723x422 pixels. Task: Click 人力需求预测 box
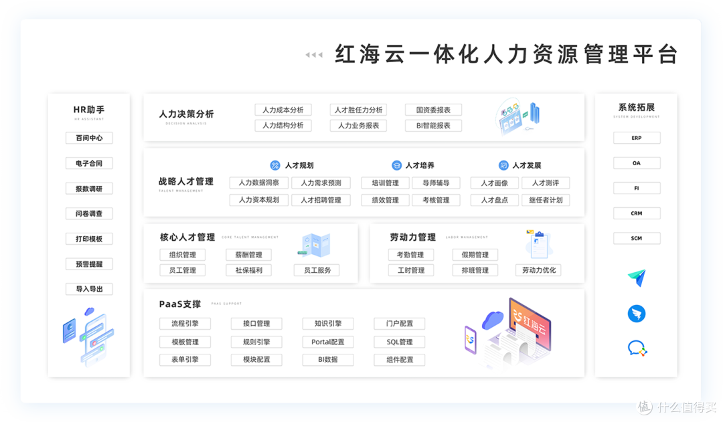321,183
